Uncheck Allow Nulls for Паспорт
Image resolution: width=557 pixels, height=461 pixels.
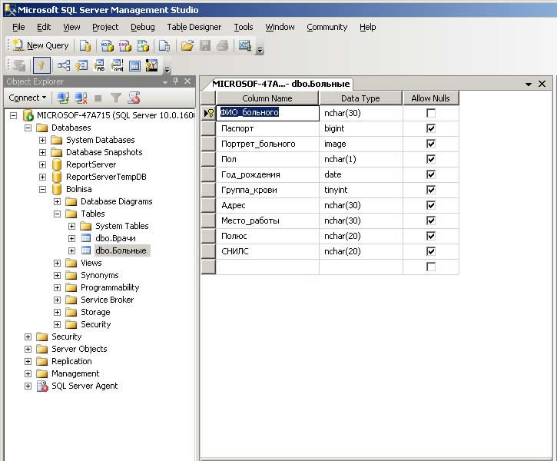(x=431, y=128)
